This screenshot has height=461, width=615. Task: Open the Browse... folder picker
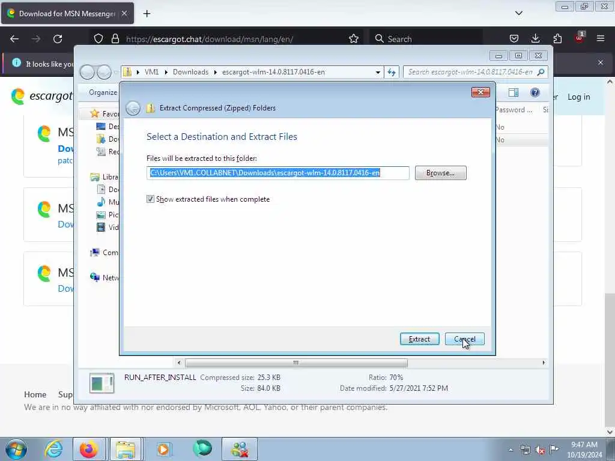[x=440, y=173]
